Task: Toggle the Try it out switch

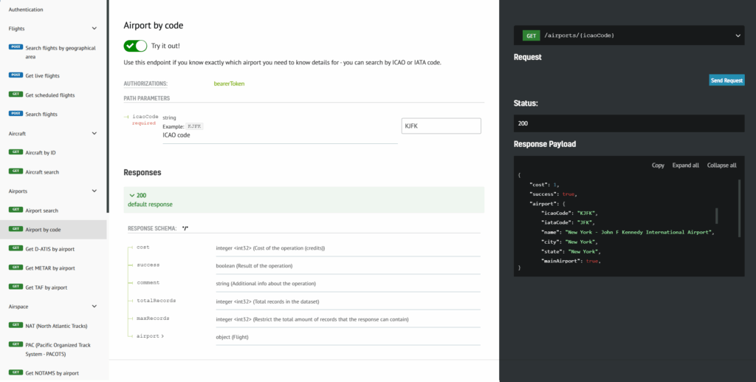Action: tap(135, 46)
